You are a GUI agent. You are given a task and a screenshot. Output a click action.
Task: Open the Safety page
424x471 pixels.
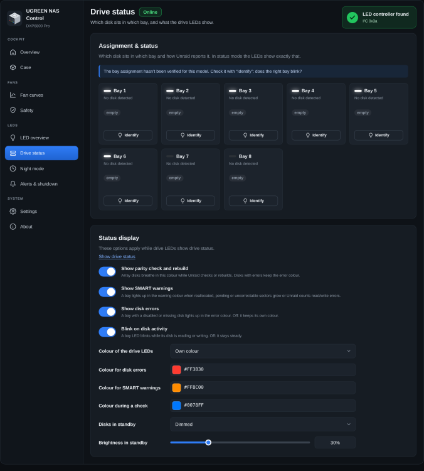point(41,111)
